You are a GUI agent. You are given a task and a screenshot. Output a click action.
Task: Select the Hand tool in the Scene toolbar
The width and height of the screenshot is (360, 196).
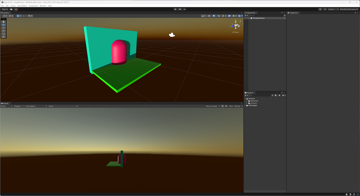(3, 22)
